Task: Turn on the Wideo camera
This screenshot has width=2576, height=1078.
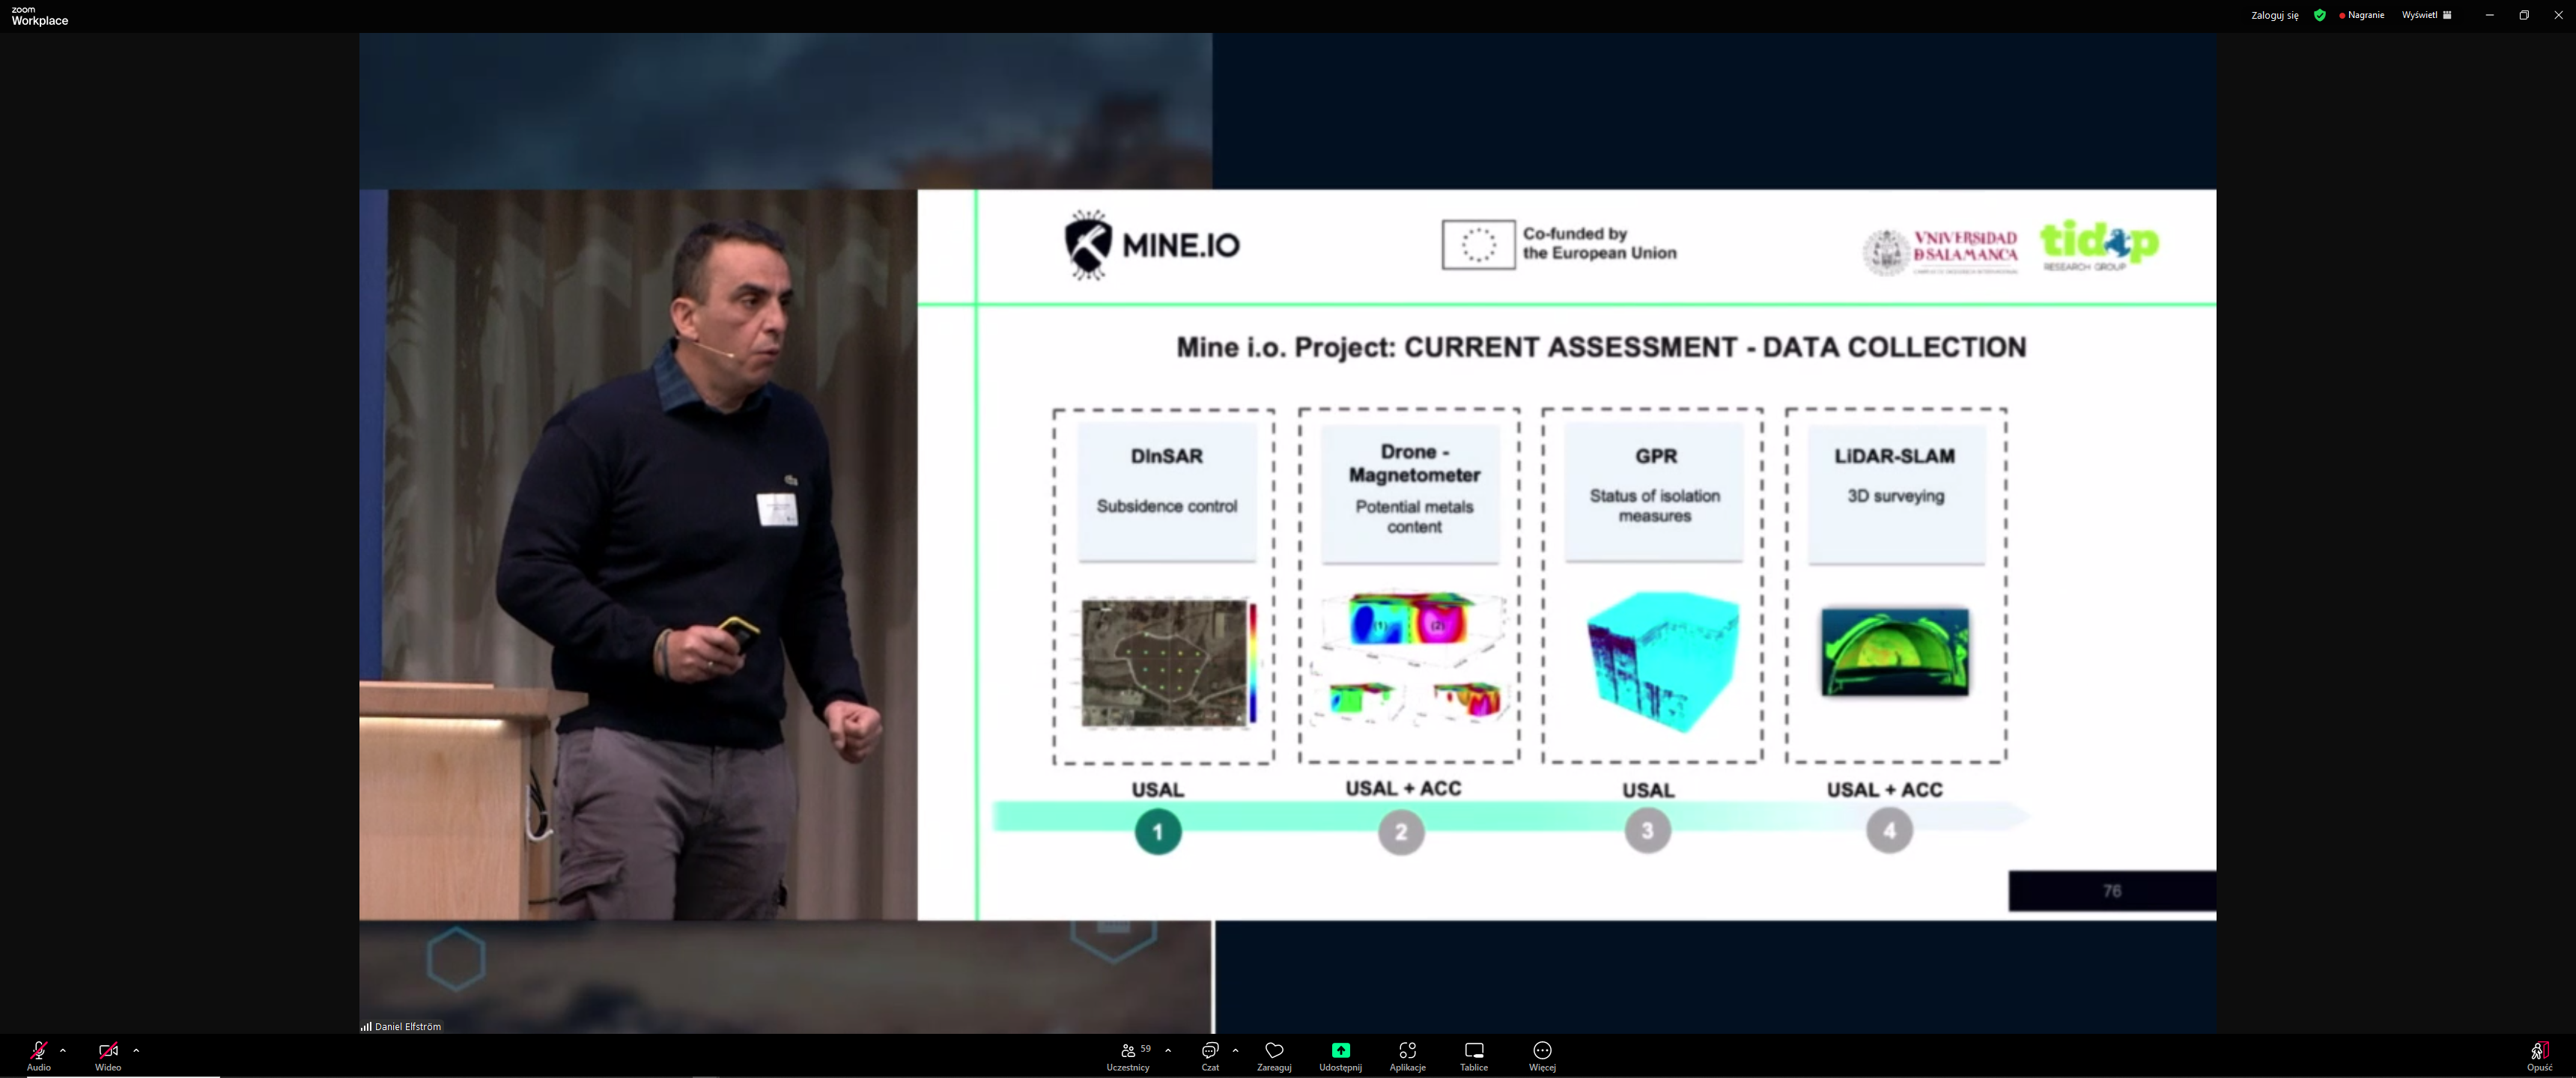Action: click(x=108, y=1051)
